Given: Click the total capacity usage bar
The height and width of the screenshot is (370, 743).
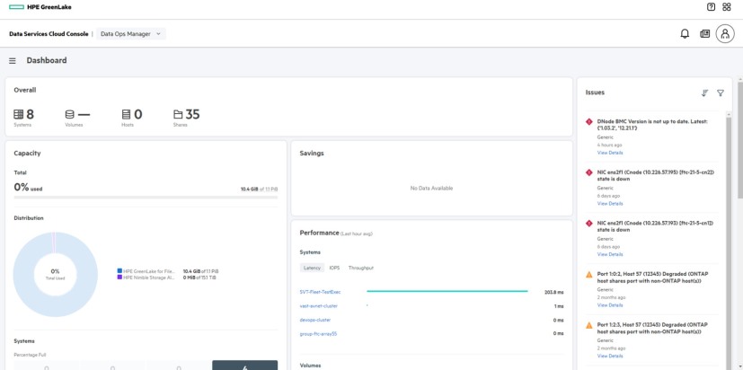Looking at the screenshot, I should pos(146,197).
